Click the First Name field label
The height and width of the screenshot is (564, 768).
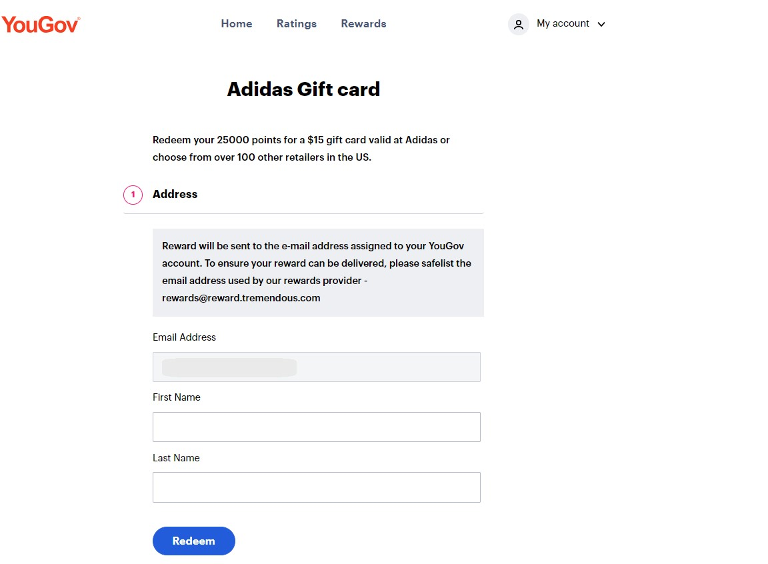point(177,397)
